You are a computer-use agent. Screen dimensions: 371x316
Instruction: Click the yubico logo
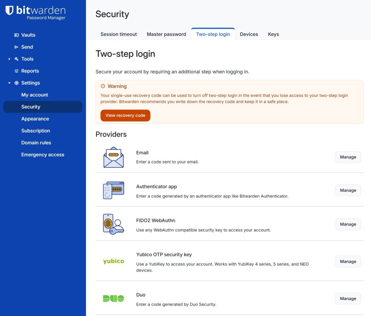[113, 261]
